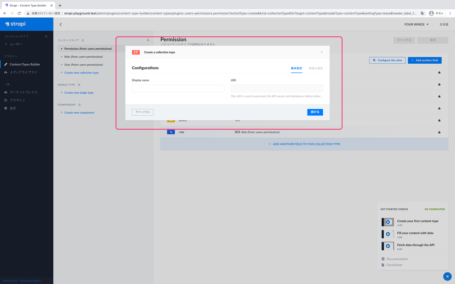
Task: Switch to the 基本設定 tab
Action: pyautogui.click(x=297, y=68)
